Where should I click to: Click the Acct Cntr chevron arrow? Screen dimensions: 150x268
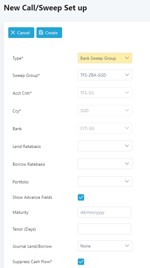127,92
